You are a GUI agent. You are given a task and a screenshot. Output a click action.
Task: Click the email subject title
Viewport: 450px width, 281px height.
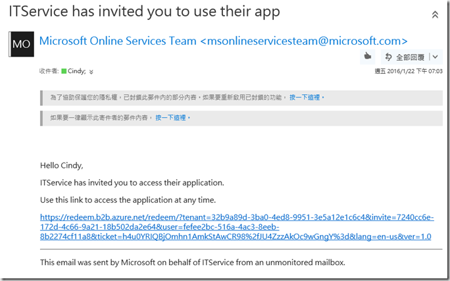pyautogui.click(x=144, y=12)
